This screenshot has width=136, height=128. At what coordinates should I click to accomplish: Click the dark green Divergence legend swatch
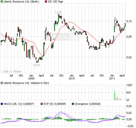(73, 104)
